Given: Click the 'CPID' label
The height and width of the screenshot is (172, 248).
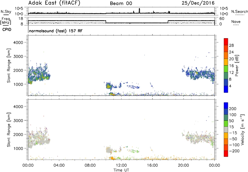Looking at the screenshot, I should tap(7, 29).
